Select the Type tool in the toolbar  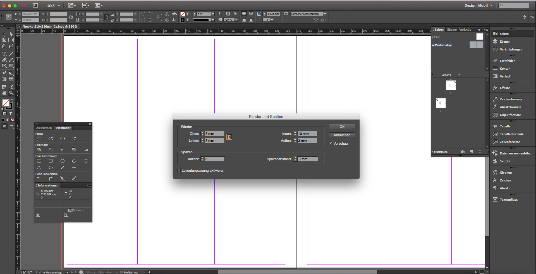tap(4, 54)
